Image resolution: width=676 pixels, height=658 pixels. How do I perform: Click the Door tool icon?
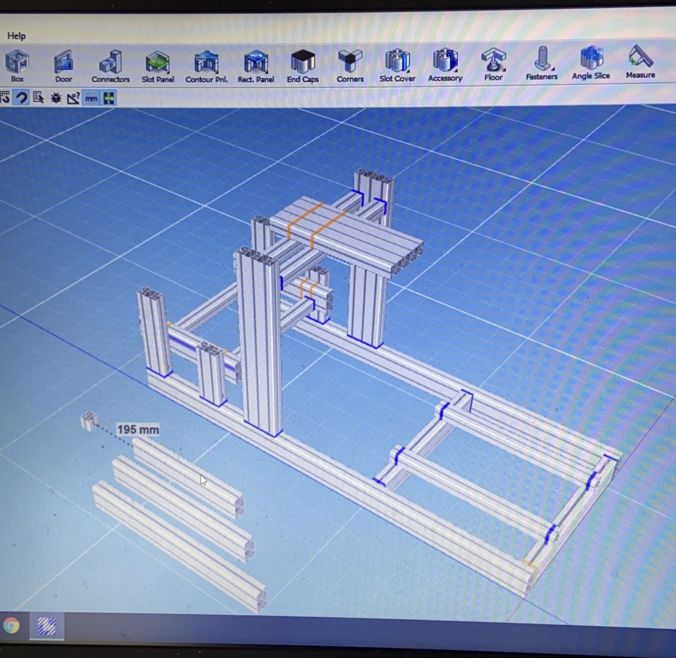(x=64, y=62)
